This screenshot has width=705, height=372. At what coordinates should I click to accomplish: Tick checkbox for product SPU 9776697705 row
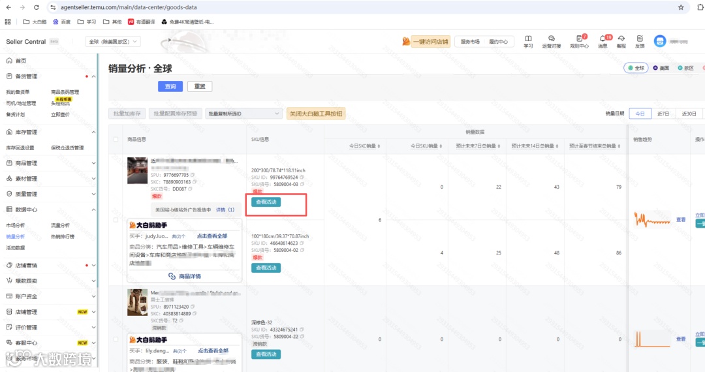(x=116, y=220)
